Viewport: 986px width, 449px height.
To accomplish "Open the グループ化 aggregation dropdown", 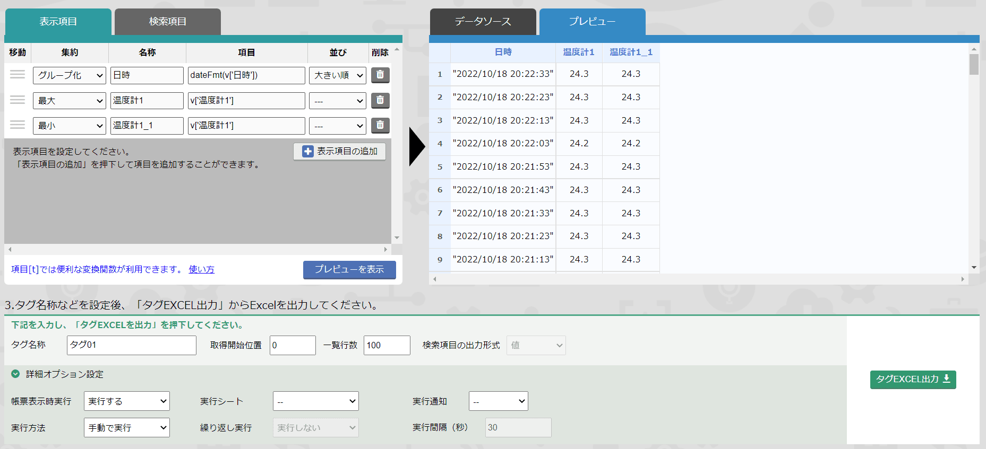I will [x=70, y=75].
